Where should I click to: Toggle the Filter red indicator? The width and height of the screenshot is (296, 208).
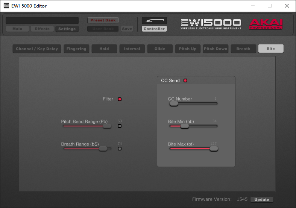(x=120, y=99)
